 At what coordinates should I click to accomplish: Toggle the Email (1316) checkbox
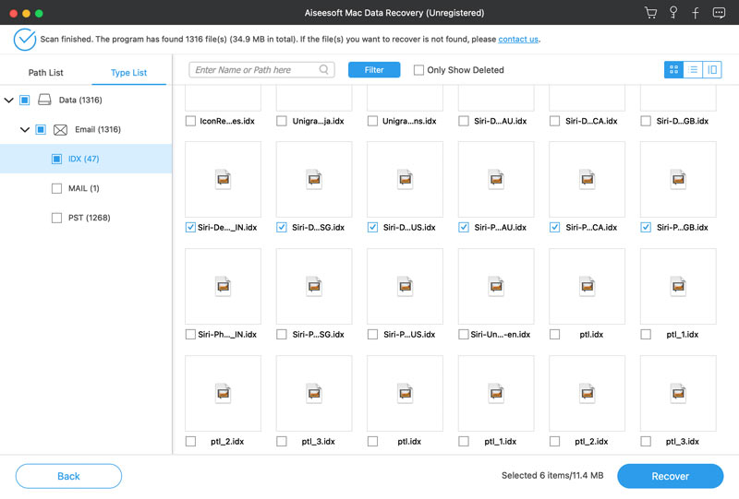(41, 129)
